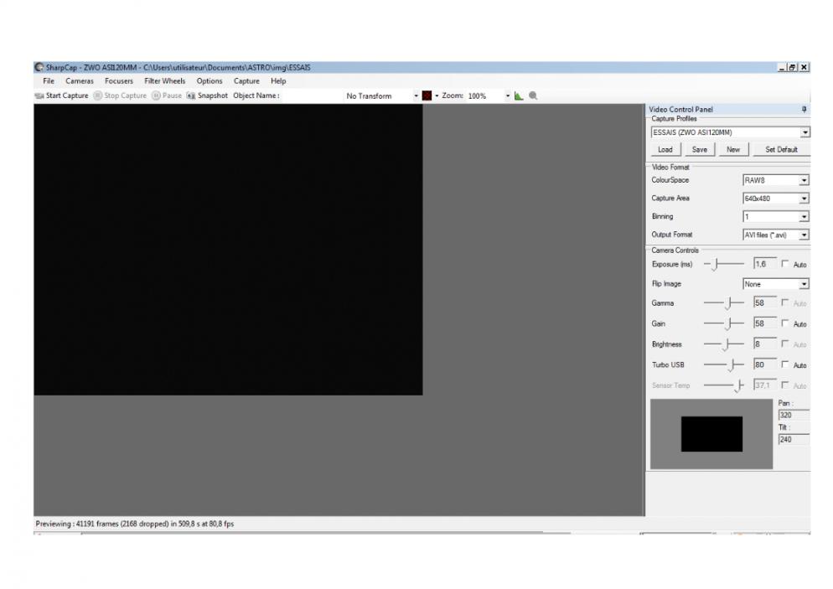Click the Gamma value field
833x589 pixels.
tap(765, 303)
